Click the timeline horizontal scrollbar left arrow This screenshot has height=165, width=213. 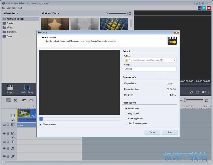click(x=3, y=162)
